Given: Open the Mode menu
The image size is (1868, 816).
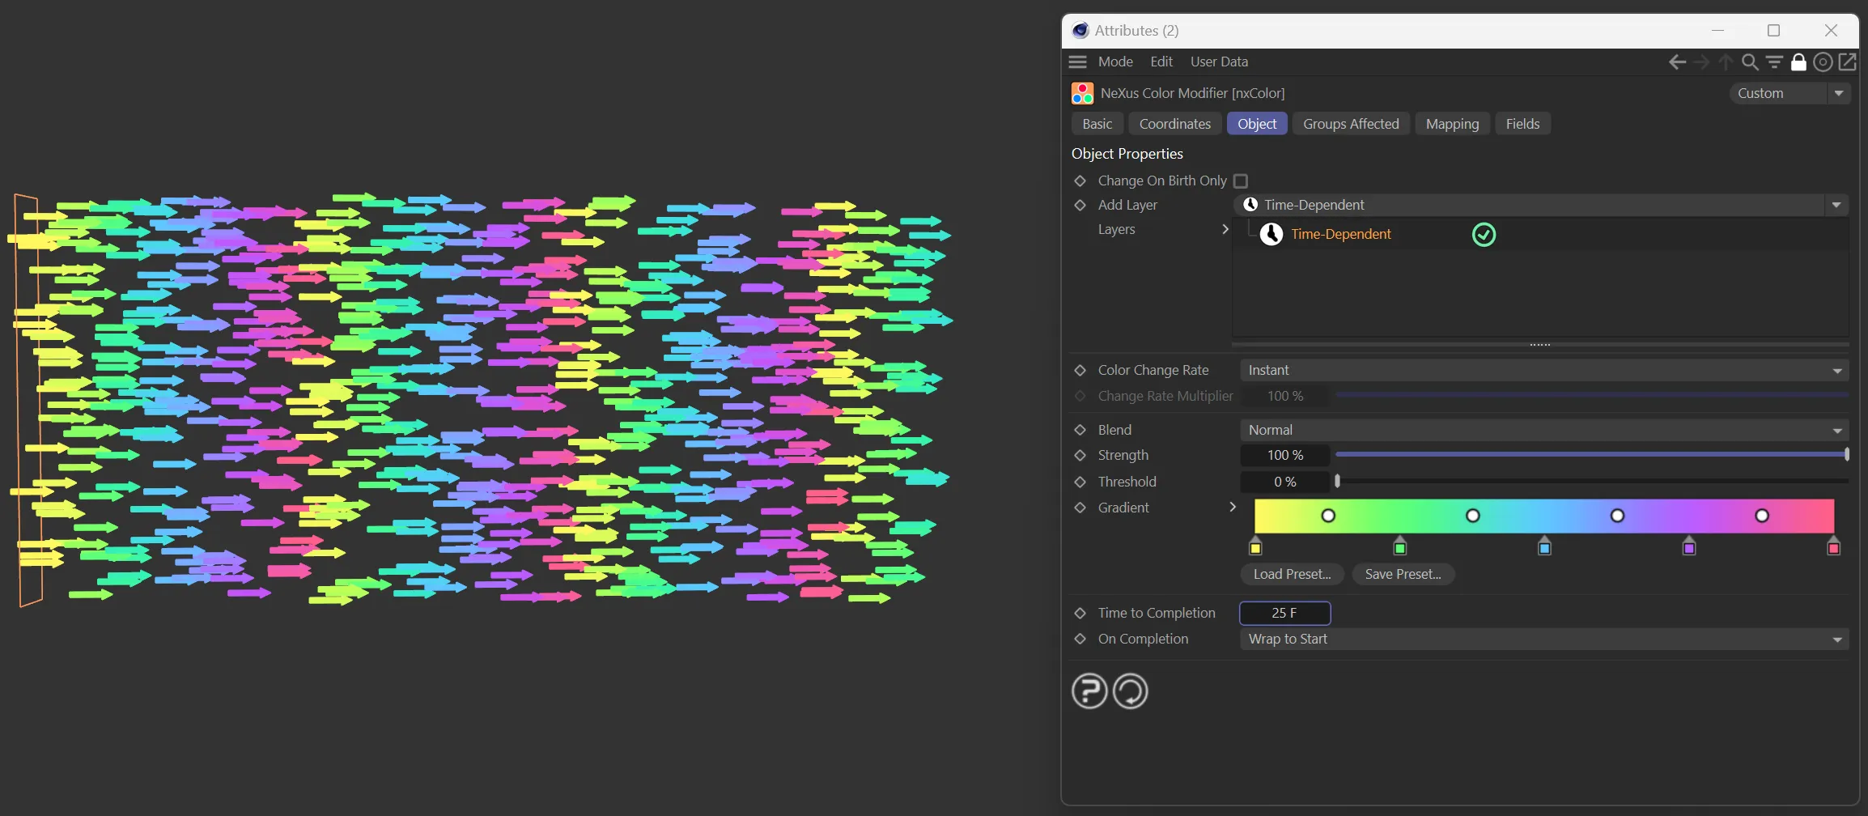Looking at the screenshot, I should [x=1114, y=62].
